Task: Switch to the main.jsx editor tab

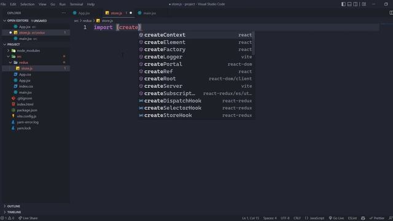Action: (x=150, y=13)
